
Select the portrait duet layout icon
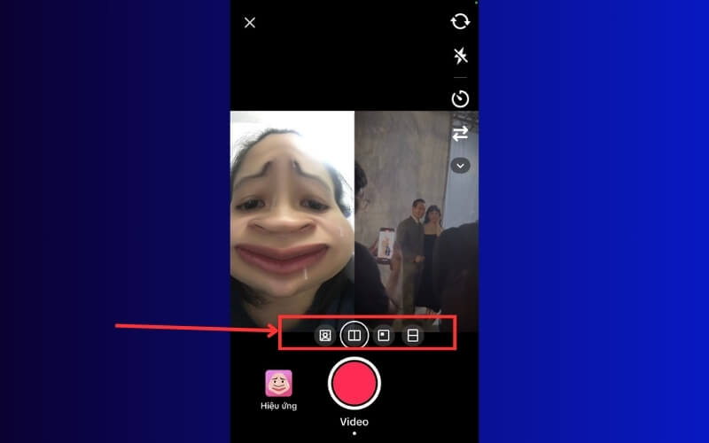click(x=325, y=336)
